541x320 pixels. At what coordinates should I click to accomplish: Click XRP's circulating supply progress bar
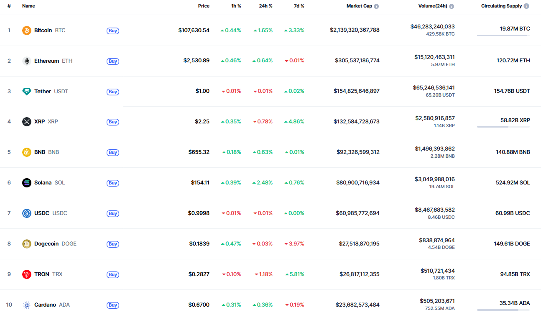pos(503,127)
